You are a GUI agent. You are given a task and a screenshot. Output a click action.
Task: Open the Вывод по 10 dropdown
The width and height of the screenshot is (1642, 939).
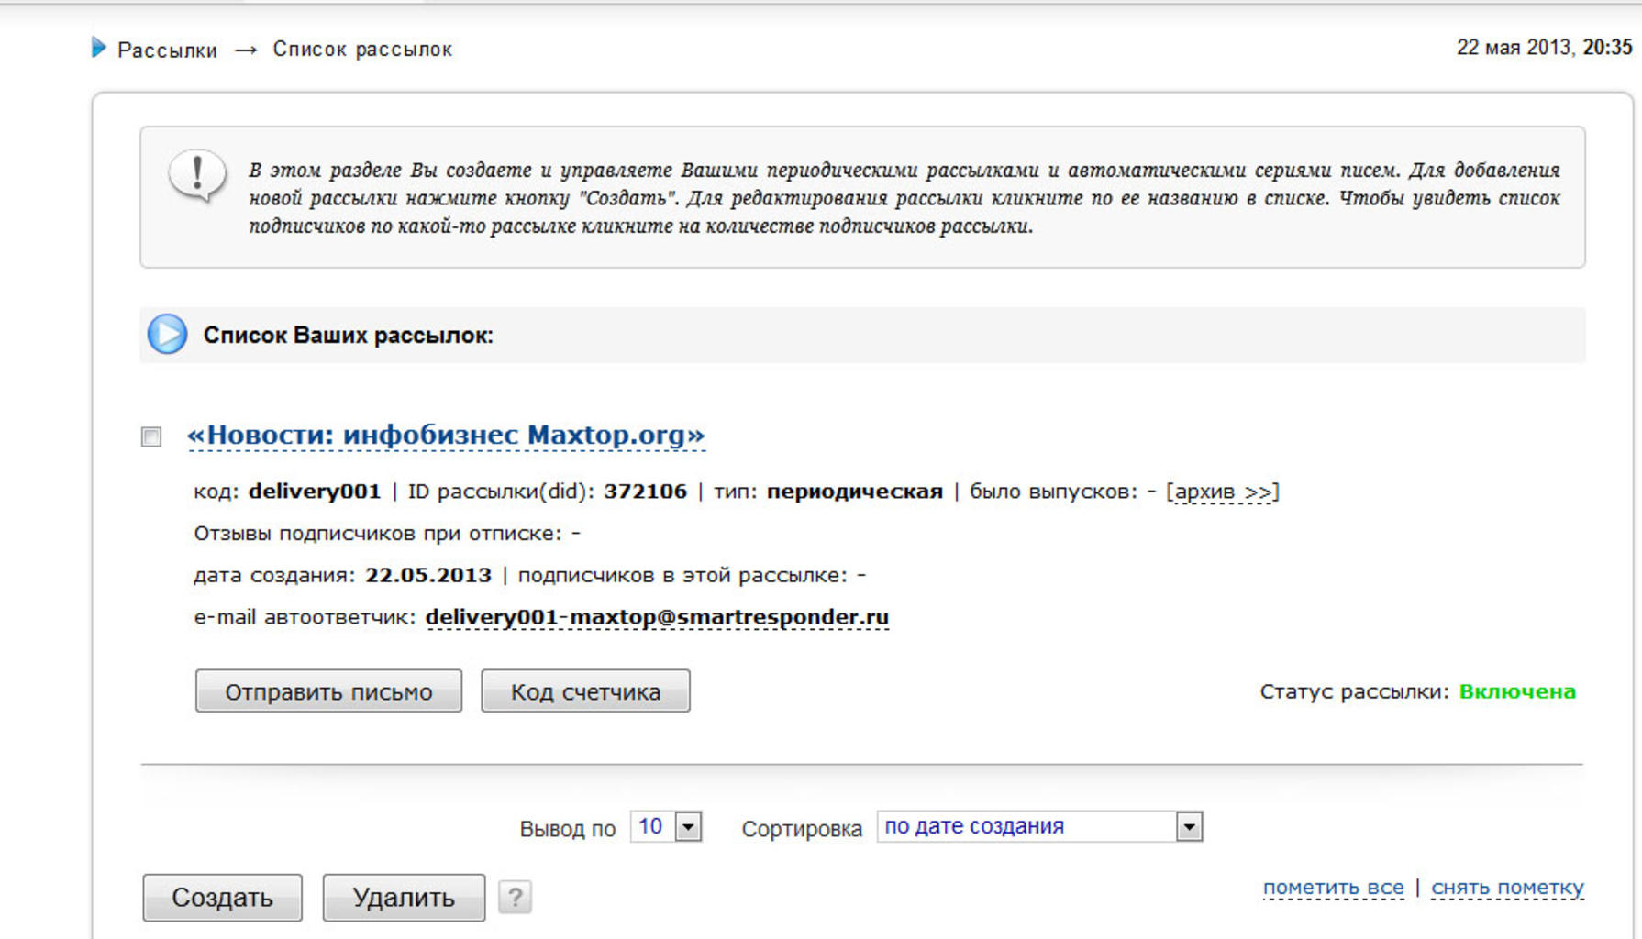[x=666, y=826]
